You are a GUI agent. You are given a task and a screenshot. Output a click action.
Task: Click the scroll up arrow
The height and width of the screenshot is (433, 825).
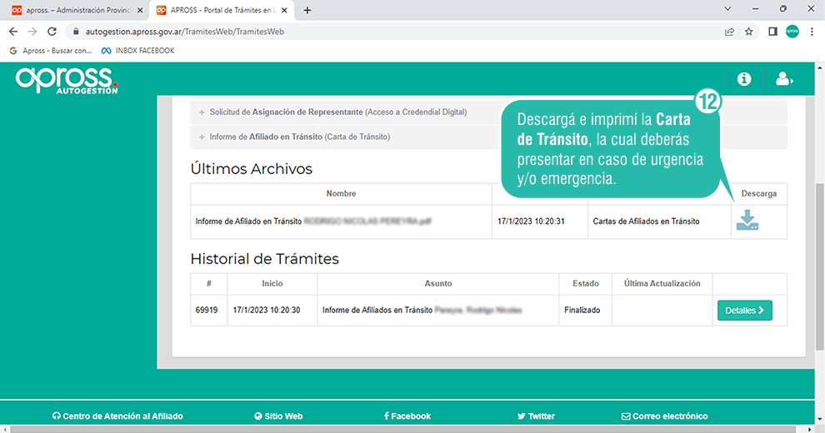pos(820,67)
